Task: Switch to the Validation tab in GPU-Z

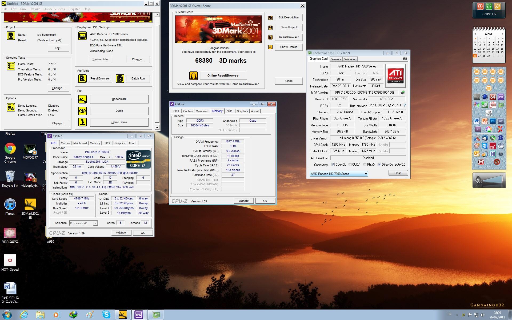Action: click(350, 59)
